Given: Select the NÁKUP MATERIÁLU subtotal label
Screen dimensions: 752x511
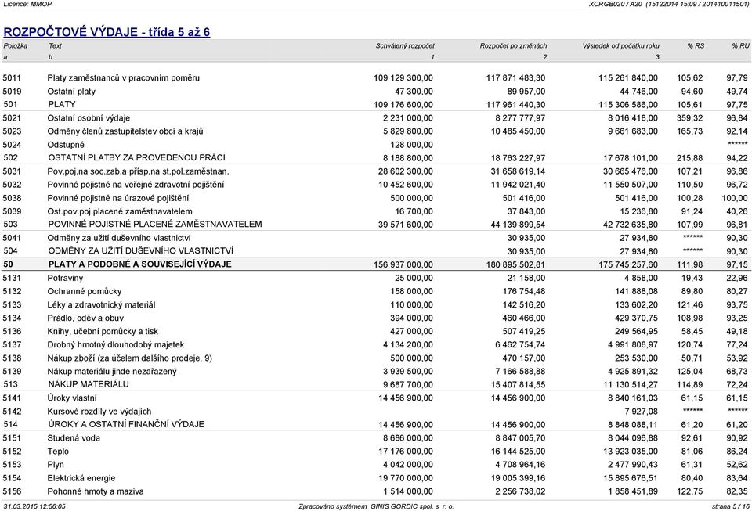Looking at the screenshot, I should [x=89, y=384].
